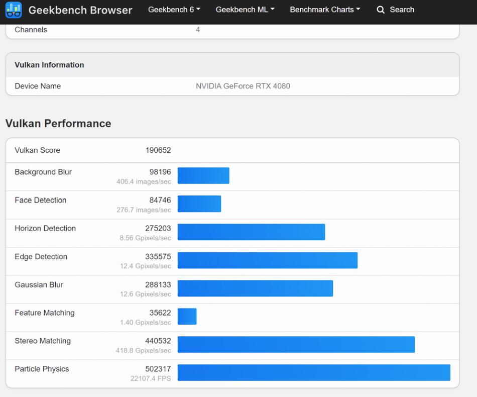The width and height of the screenshot is (477, 397).
Task: Click 12.4 Gpixels/sec value
Action: point(146,266)
